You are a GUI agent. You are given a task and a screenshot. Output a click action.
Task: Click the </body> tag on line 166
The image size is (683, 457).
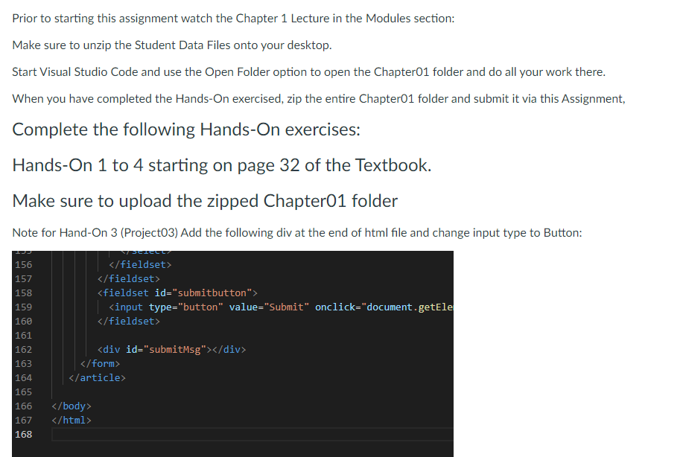[x=71, y=406]
